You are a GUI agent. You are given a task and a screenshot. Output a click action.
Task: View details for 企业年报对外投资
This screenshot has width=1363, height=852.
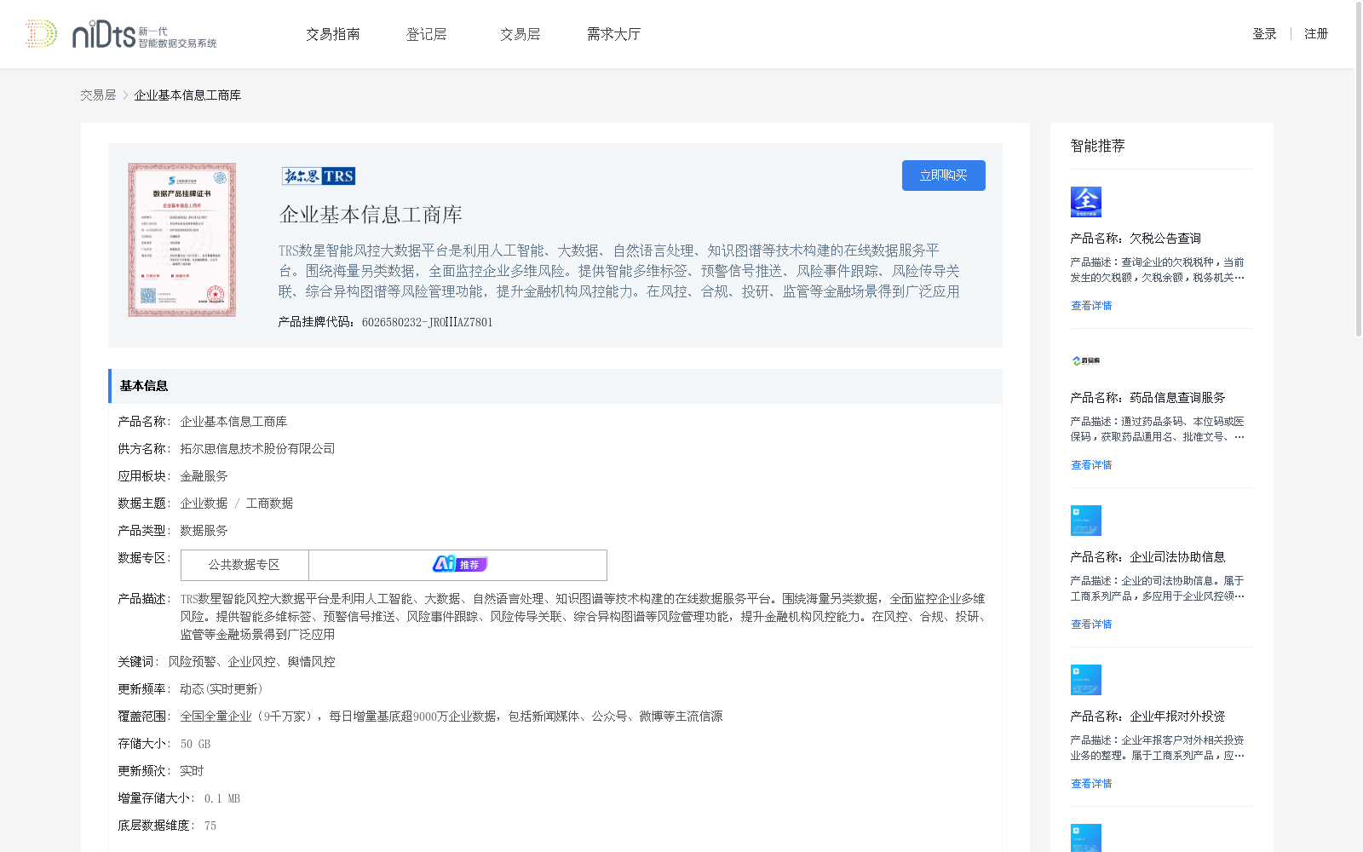(x=1091, y=784)
